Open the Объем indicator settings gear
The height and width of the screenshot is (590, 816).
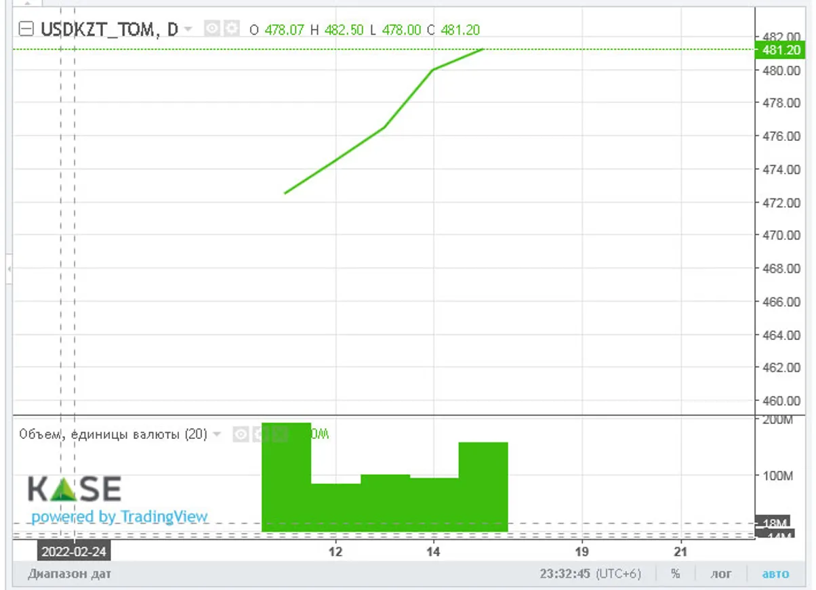click(x=258, y=434)
